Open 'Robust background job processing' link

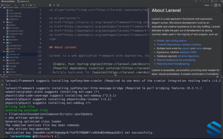[176, 60]
